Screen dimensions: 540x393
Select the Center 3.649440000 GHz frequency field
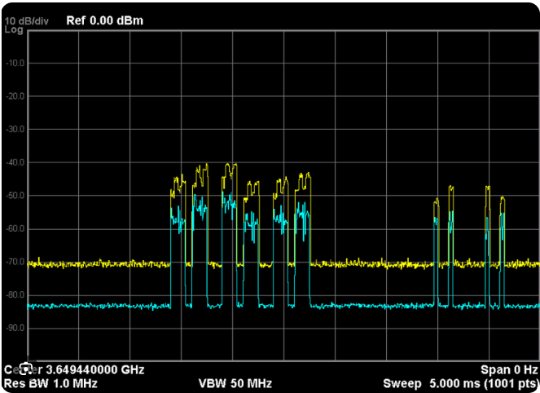(x=74, y=370)
